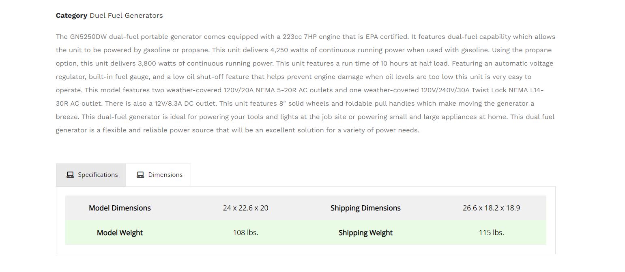Select the 24 x 22.6 x 20 value
Screen dimensions: 625x272
[x=245, y=208]
